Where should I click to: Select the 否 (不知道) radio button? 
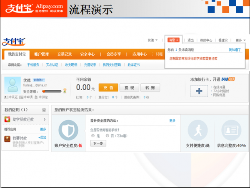tap(107, 136)
